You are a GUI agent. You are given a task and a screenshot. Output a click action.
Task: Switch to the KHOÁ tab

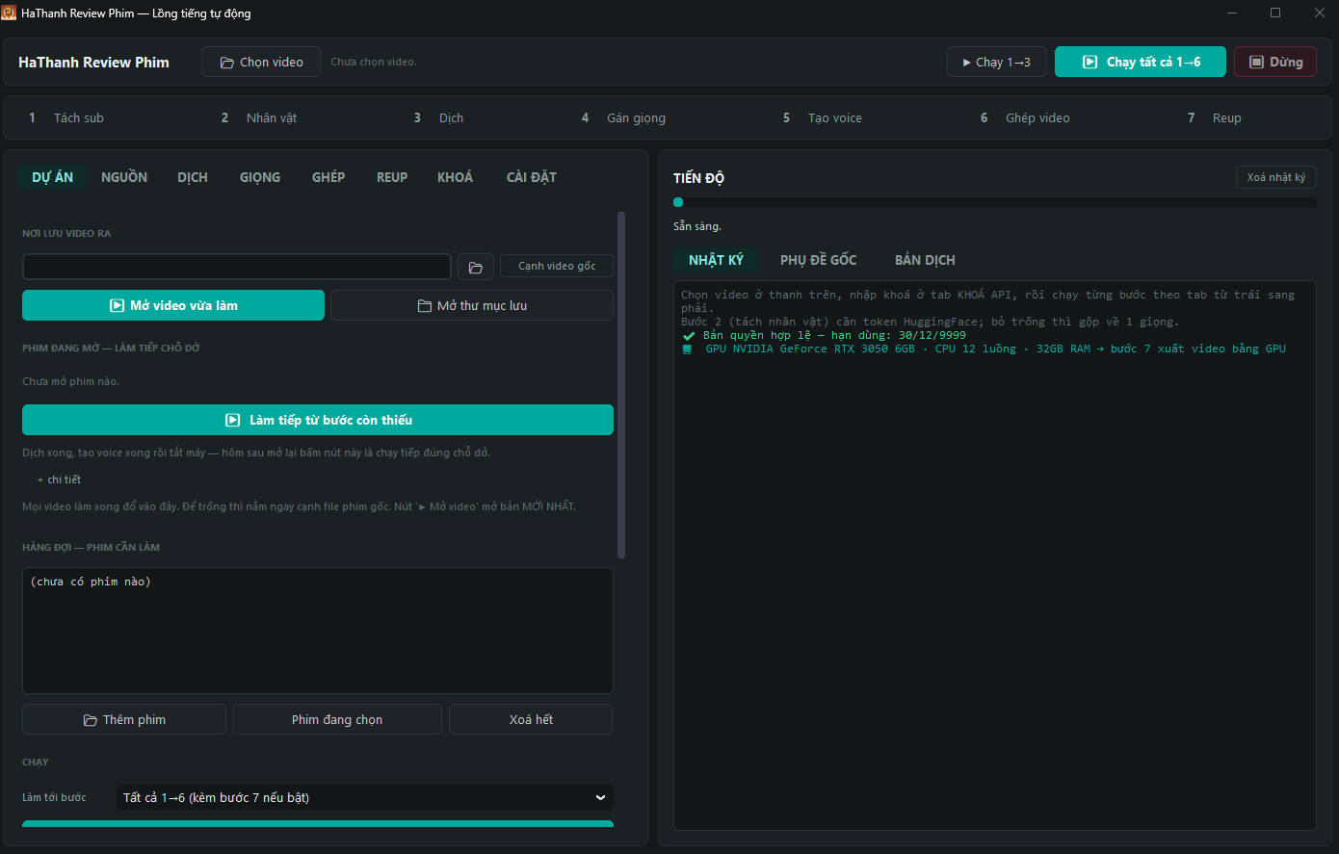point(455,177)
